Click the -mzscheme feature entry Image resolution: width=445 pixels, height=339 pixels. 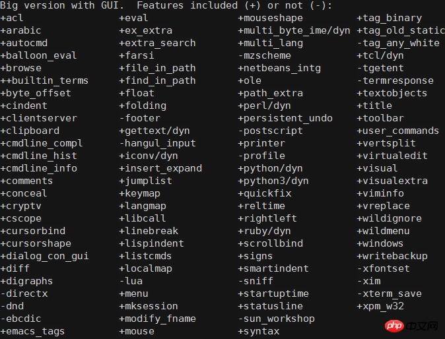265,55
